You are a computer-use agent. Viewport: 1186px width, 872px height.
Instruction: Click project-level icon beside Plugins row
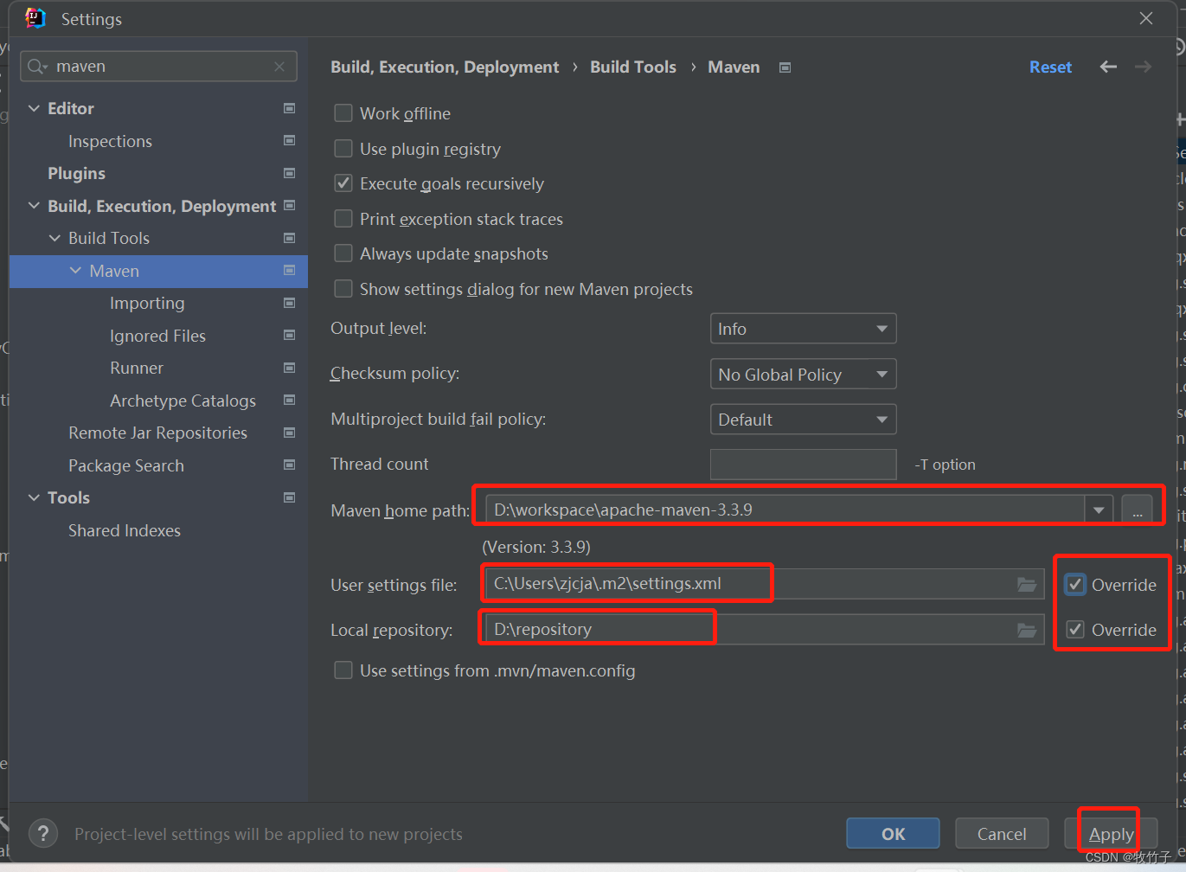tap(289, 173)
